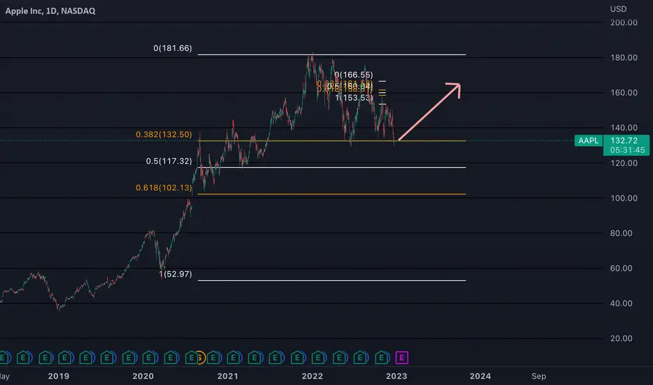Click the earnings E marker right of orange S
The image size is (653, 385).
(213, 358)
